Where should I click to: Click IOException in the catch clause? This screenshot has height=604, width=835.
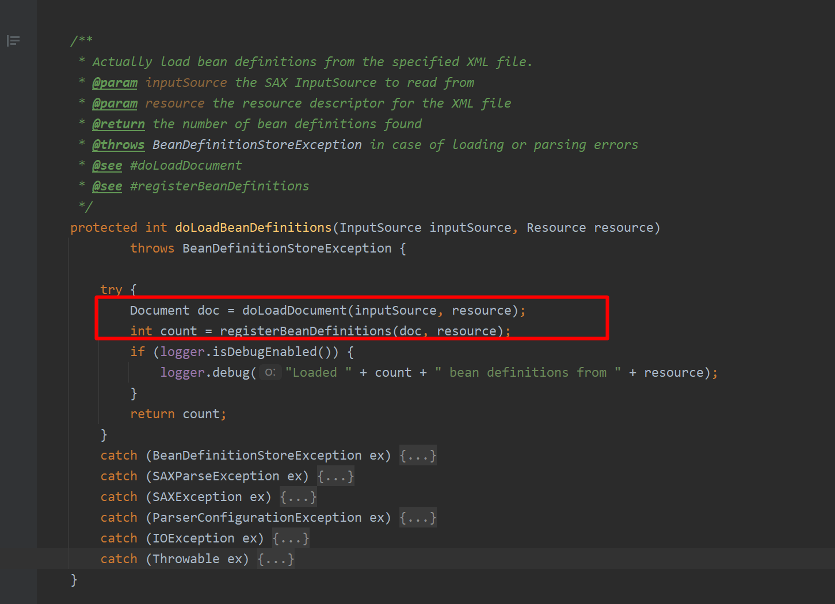193,538
